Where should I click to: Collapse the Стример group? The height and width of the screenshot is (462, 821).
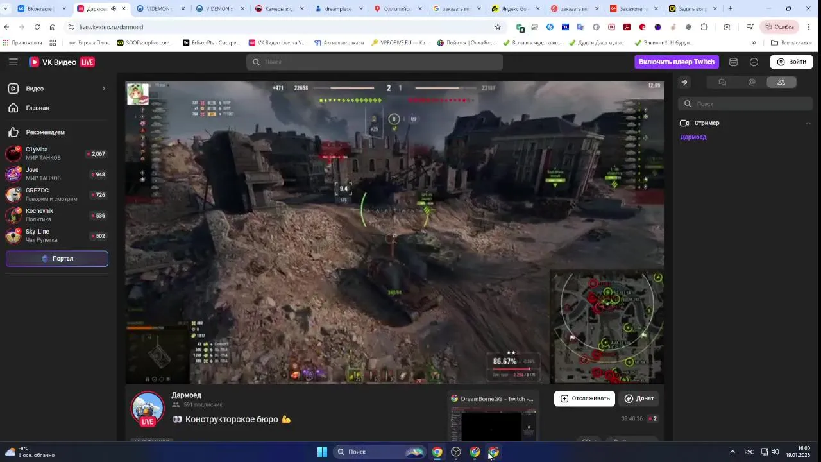(808, 123)
